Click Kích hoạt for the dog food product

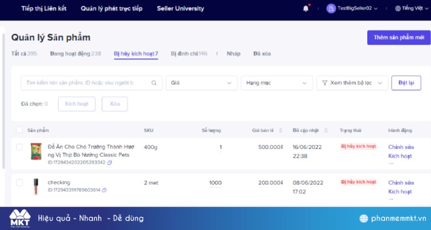[x=400, y=156]
